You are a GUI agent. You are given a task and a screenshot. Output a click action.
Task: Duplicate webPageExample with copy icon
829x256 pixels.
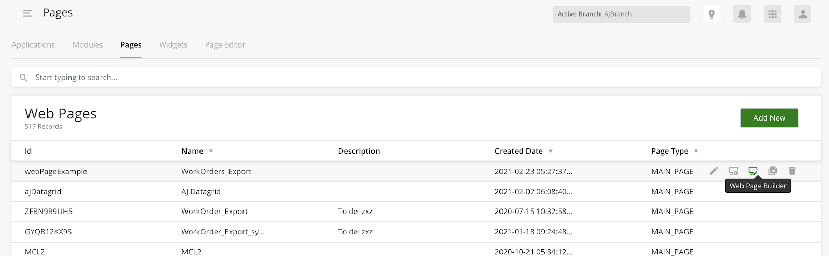(773, 171)
